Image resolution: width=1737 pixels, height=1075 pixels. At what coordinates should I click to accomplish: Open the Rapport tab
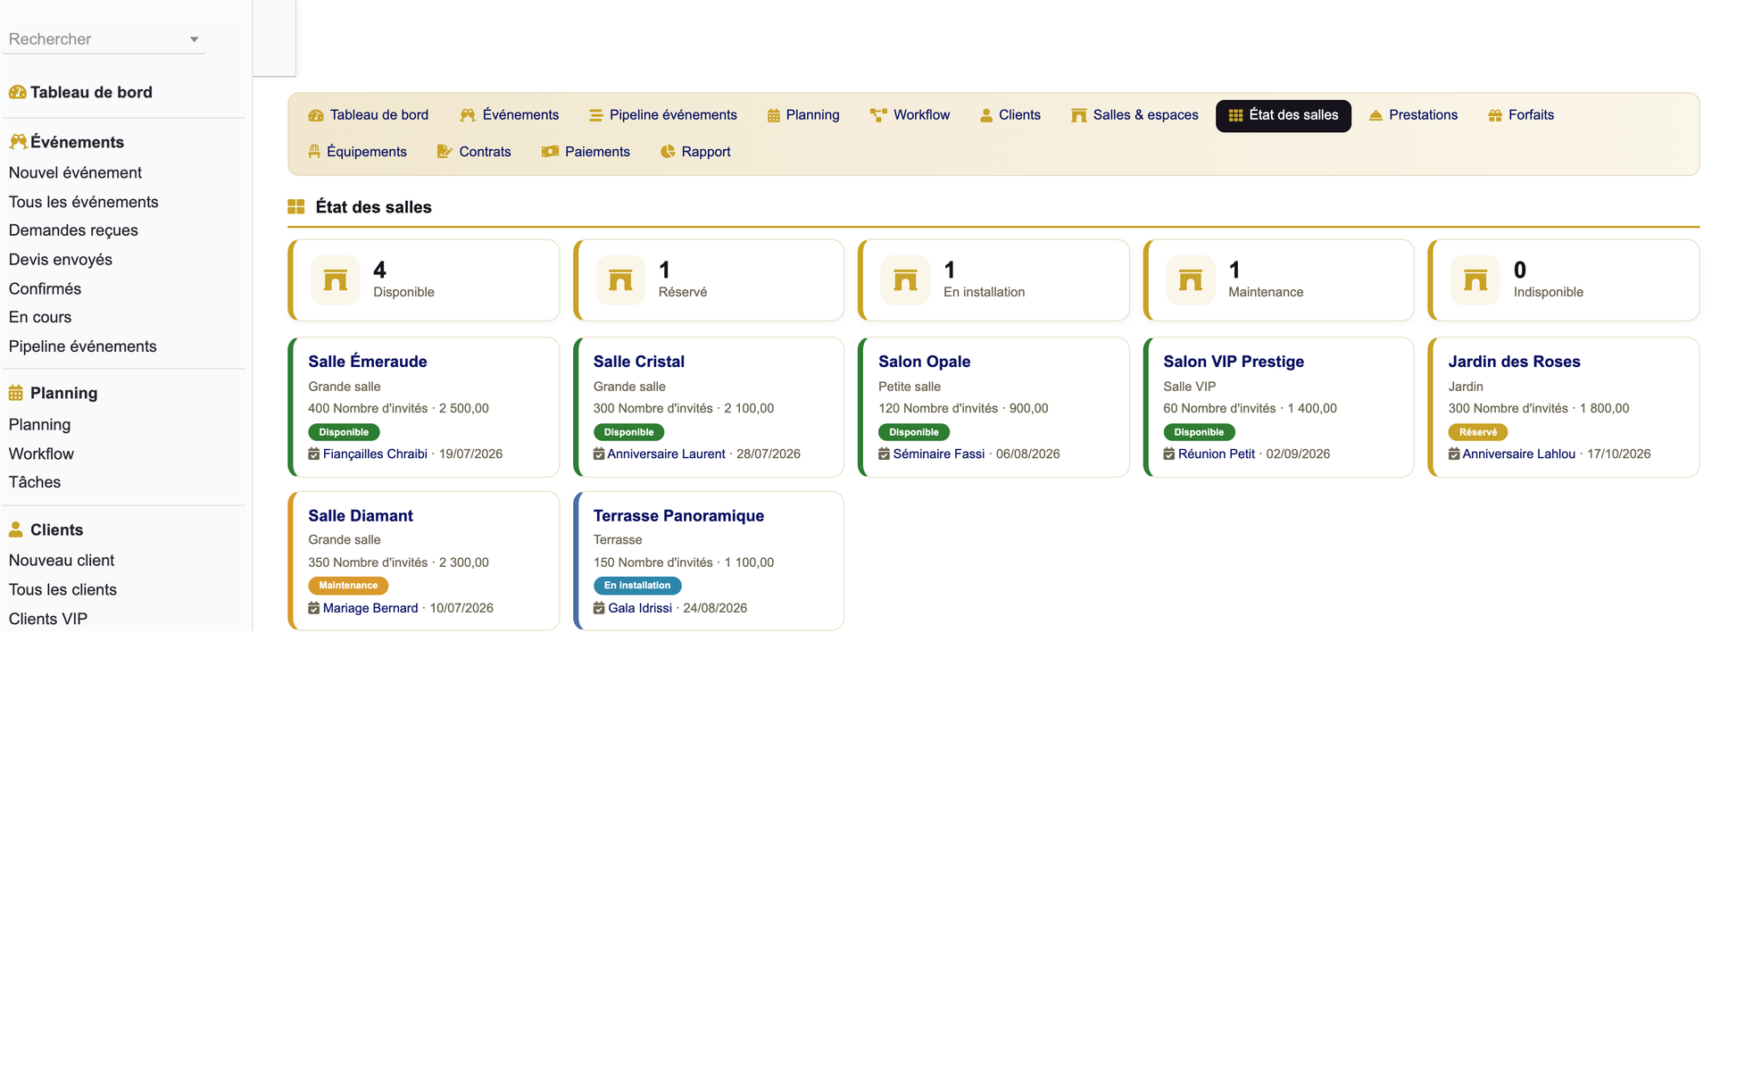[x=695, y=152]
